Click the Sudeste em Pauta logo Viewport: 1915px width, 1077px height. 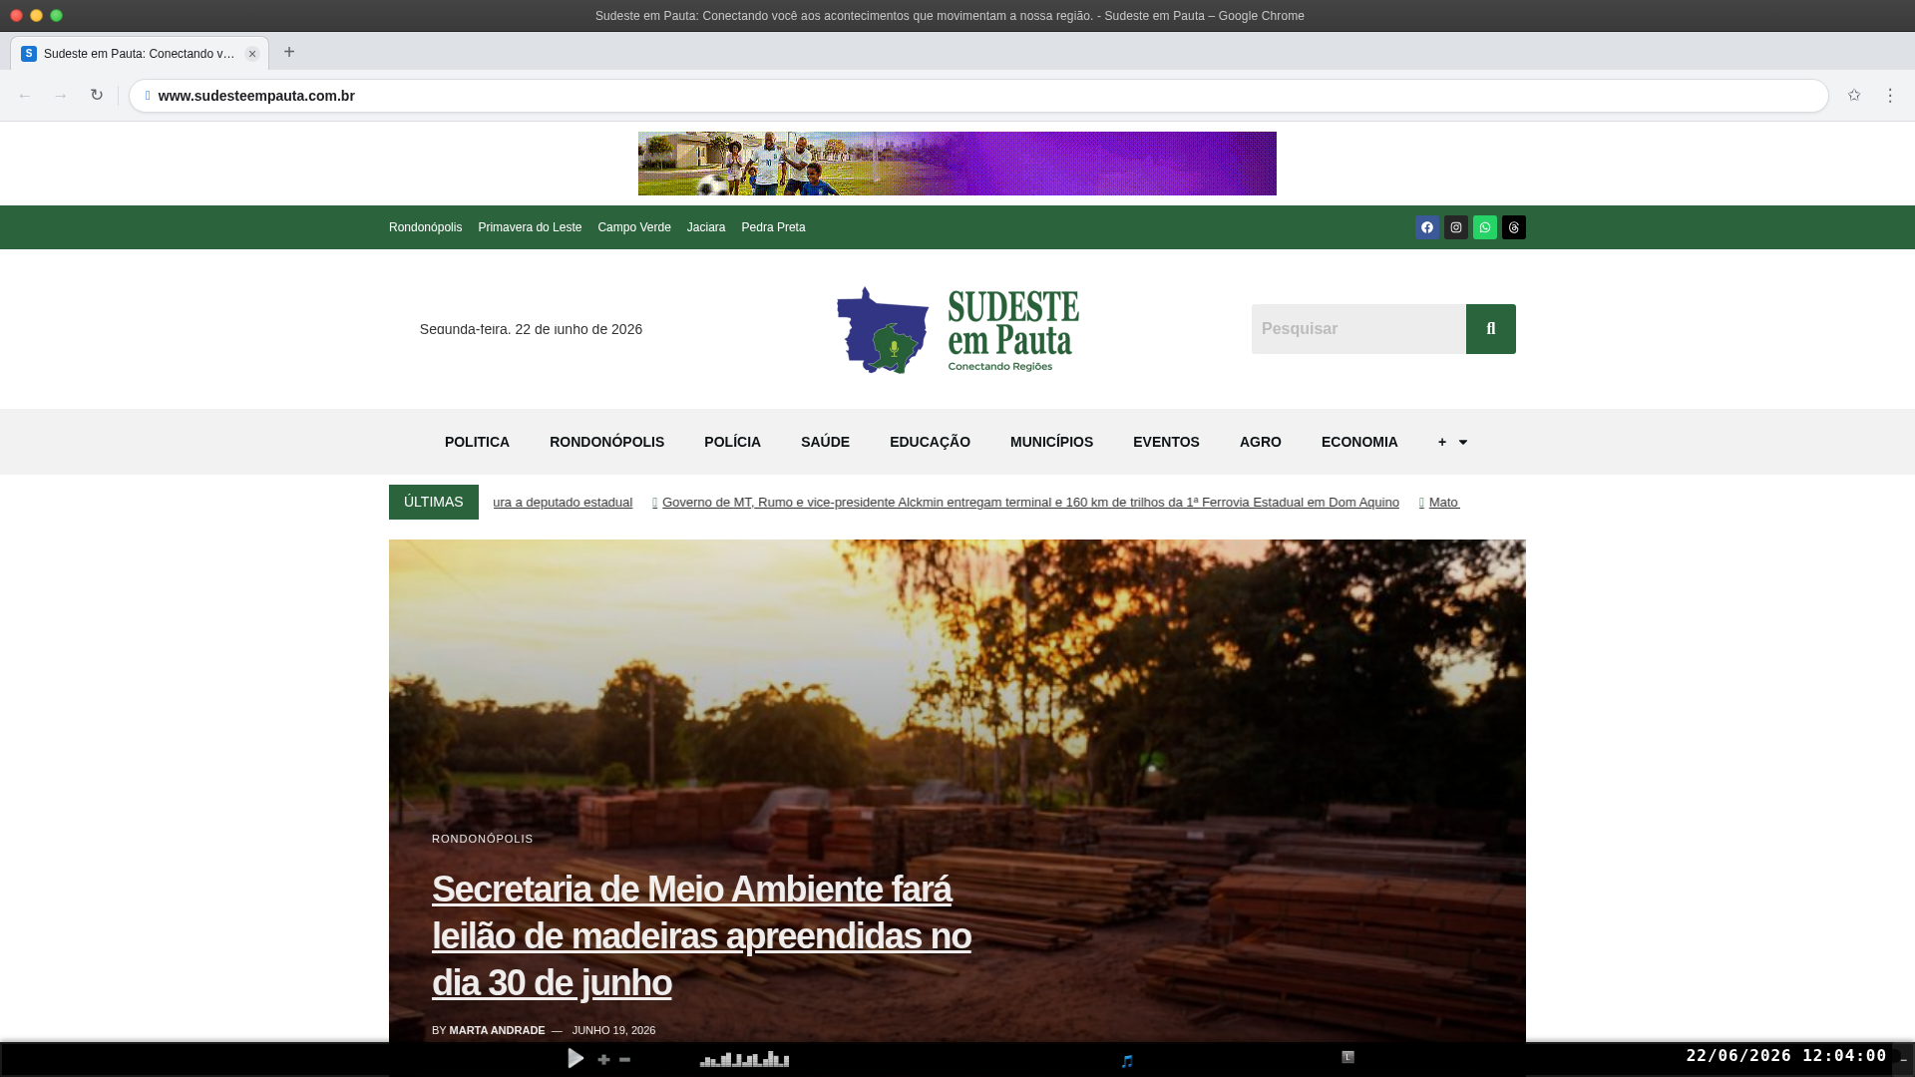point(957,329)
